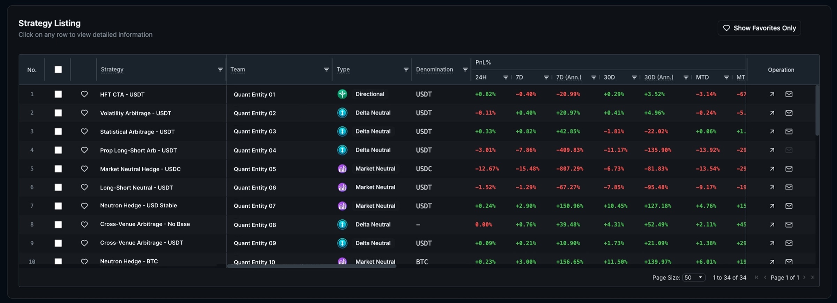837x303 pixels.
Task: Open details arrow for Quant Entity 07 row
Action: point(772,206)
